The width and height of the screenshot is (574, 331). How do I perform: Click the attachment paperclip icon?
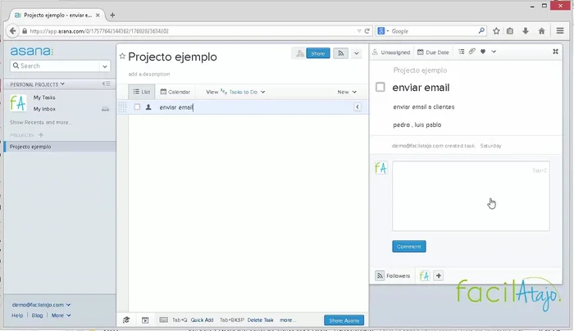point(471,52)
